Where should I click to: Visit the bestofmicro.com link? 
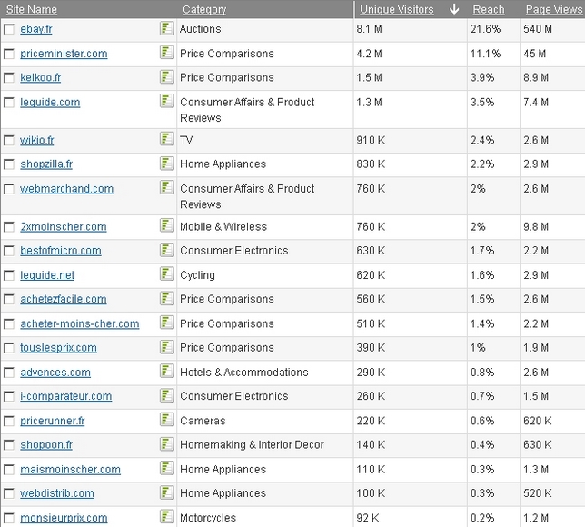pos(61,251)
